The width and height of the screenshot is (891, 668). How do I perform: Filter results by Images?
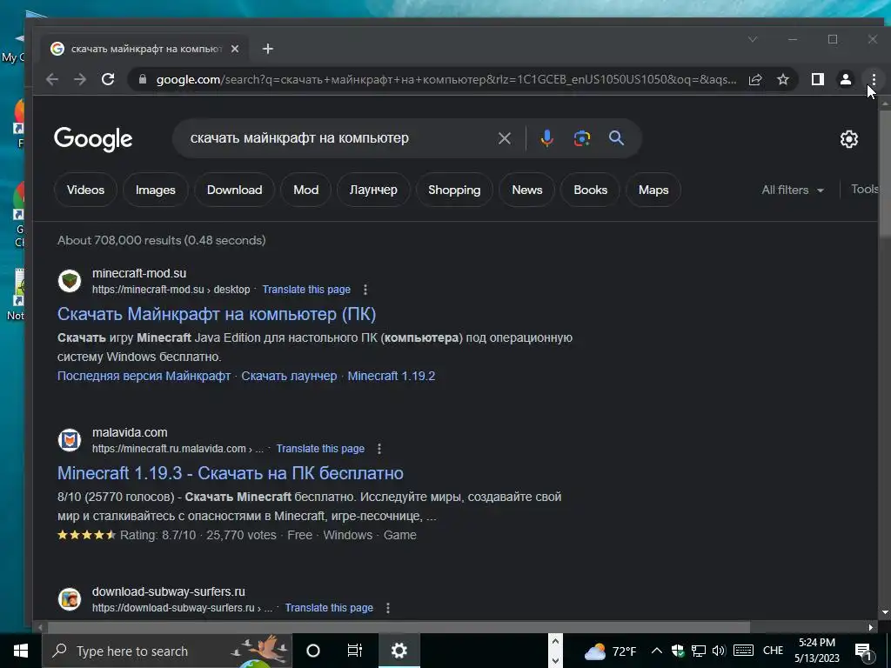click(156, 190)
